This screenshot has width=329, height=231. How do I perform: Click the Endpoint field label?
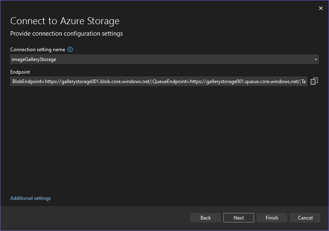pyautogui.click(x=20, y=72)
